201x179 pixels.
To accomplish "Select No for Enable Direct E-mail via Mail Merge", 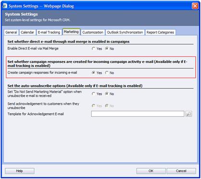I will click(x=107, y=48).
